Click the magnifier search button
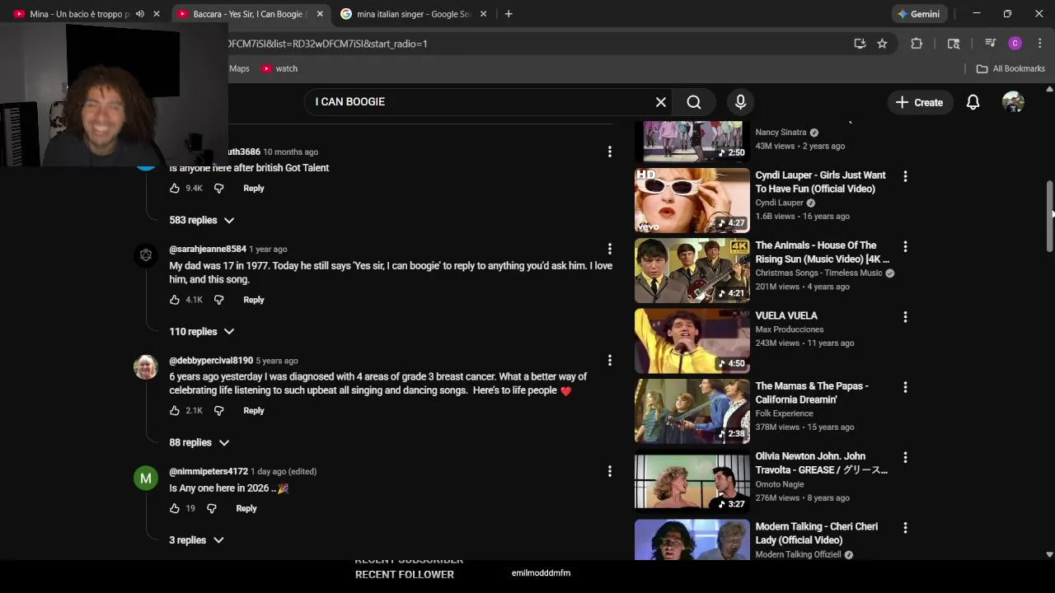The width and height of the screenshot is (1055, 593). 694,102
